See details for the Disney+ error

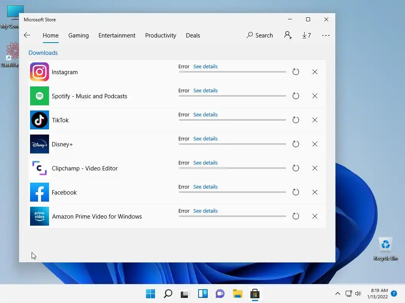pyautogui.click(x=205, y=138)
